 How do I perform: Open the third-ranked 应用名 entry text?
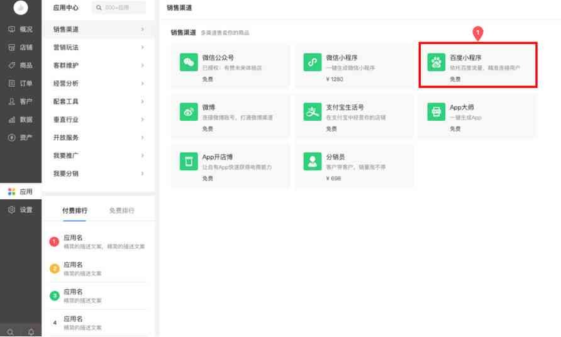pyautogui.click(x=73, y=292)
